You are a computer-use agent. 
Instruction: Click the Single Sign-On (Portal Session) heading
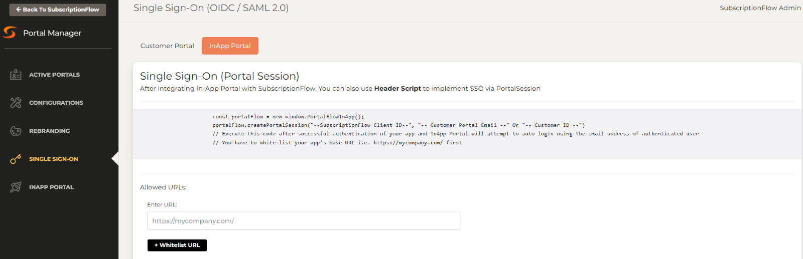(x=219, y=76)
